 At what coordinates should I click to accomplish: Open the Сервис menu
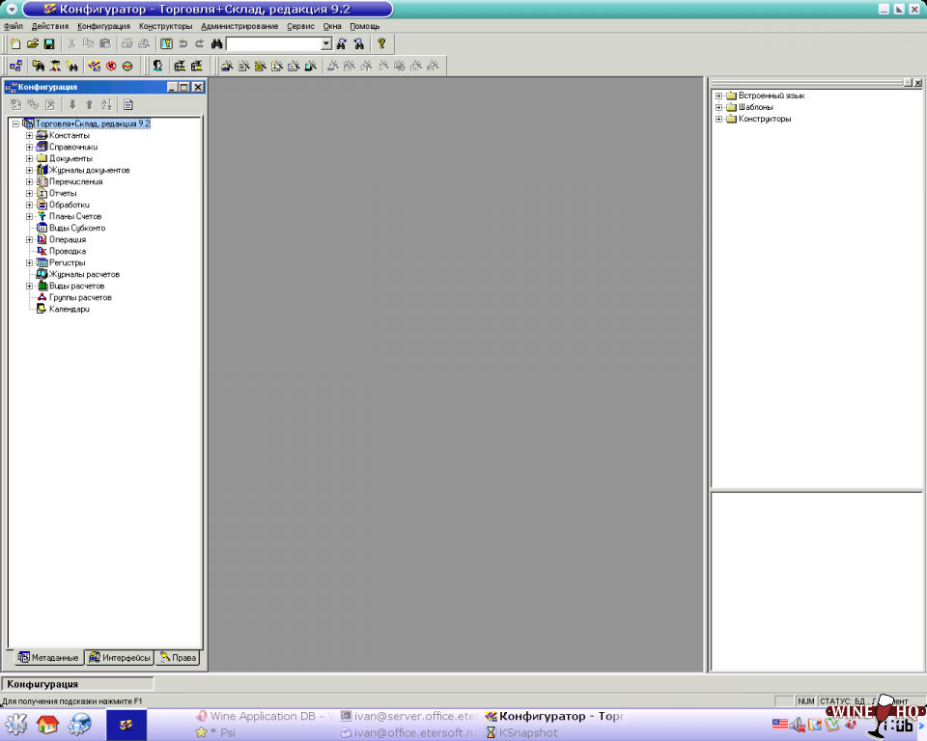[300, 26]
